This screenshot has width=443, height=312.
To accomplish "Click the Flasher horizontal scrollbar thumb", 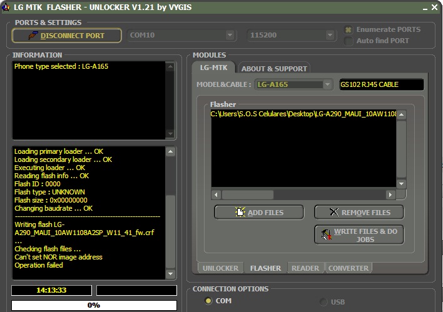I will 248,194.
